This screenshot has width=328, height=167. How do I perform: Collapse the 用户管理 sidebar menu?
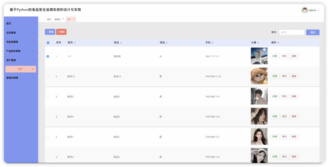[21, 60]
